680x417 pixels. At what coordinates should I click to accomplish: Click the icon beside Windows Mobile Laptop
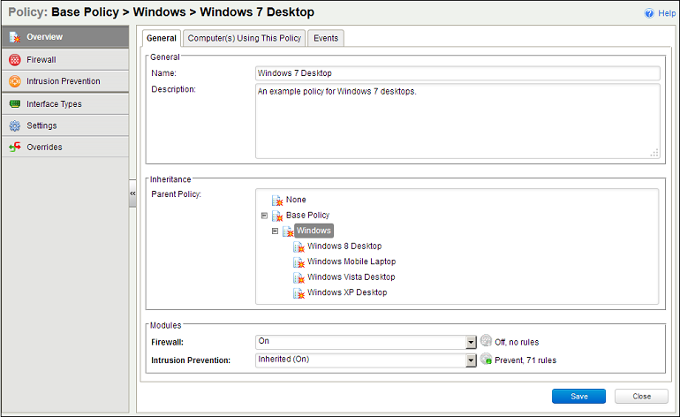(298, 262)
